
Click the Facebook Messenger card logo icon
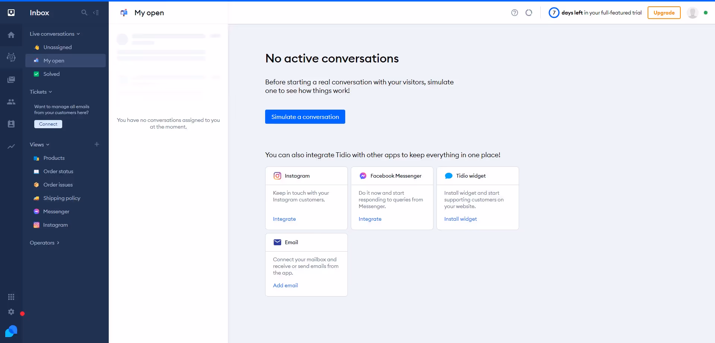pyautogui.click(x=363, y=176)
